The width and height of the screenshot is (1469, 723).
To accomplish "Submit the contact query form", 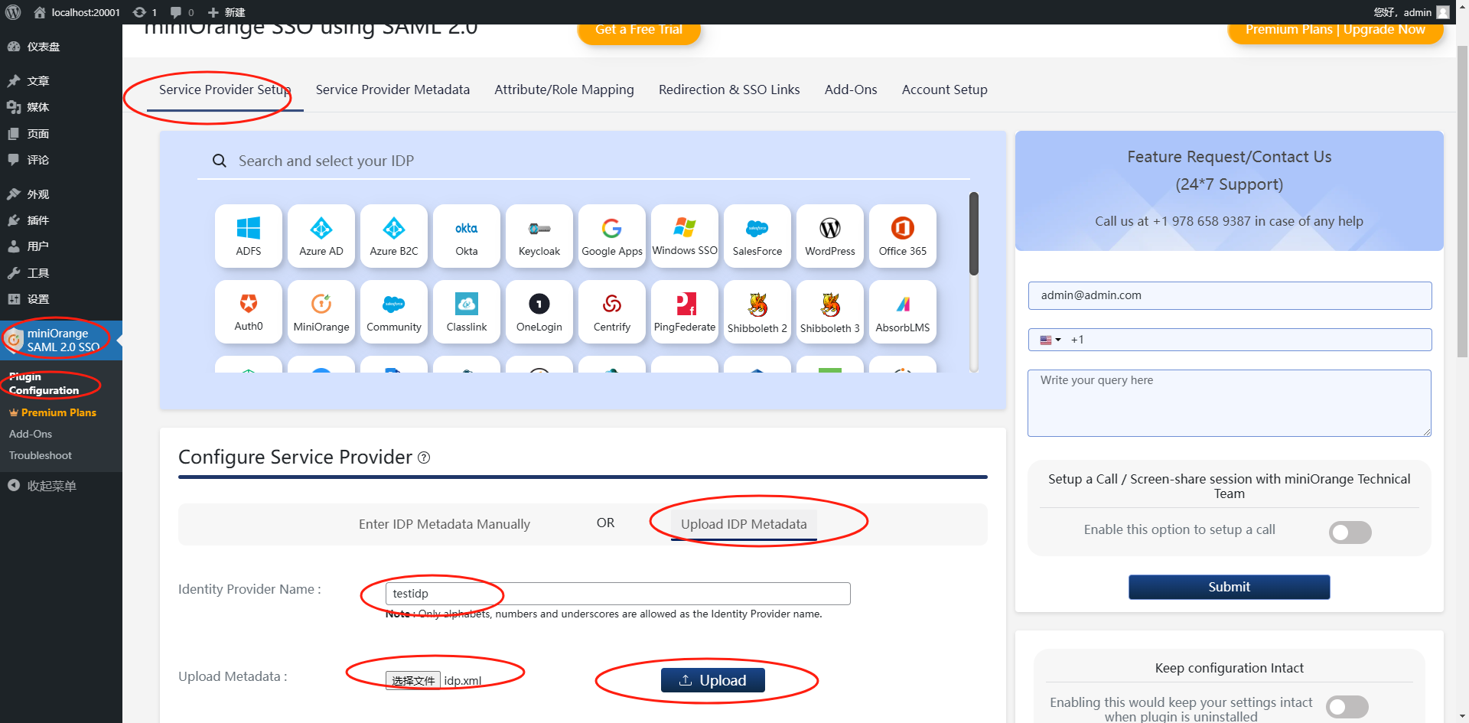I will 1229,587.
